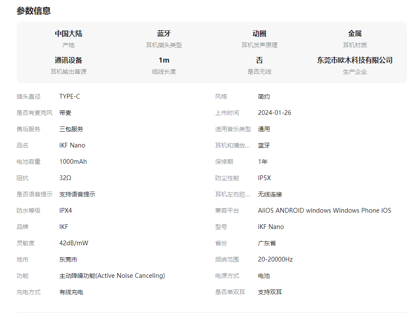Select the 动圈 sound principle value

[259, 34]
